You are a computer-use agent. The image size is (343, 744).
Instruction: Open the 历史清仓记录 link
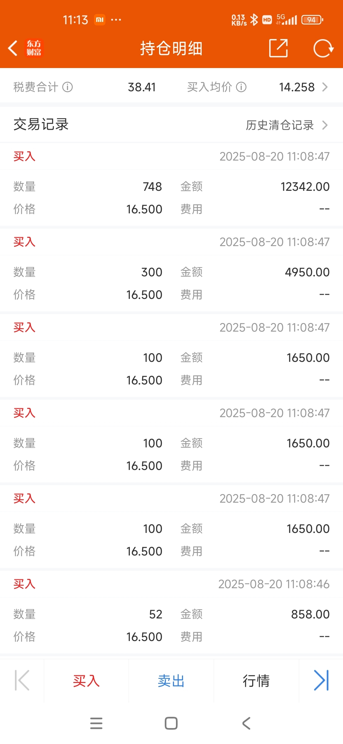[x=280, y=125]
